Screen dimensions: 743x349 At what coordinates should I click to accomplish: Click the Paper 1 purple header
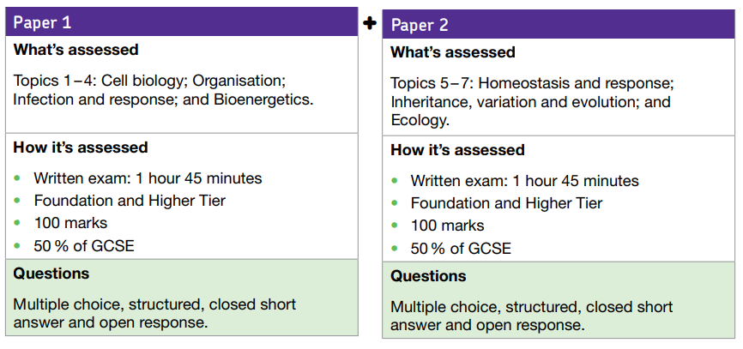(182, 21)
